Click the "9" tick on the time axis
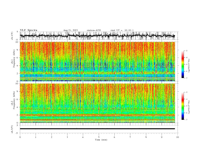Image resolution: width=200 pixels, height=154 pixels. 162,137
